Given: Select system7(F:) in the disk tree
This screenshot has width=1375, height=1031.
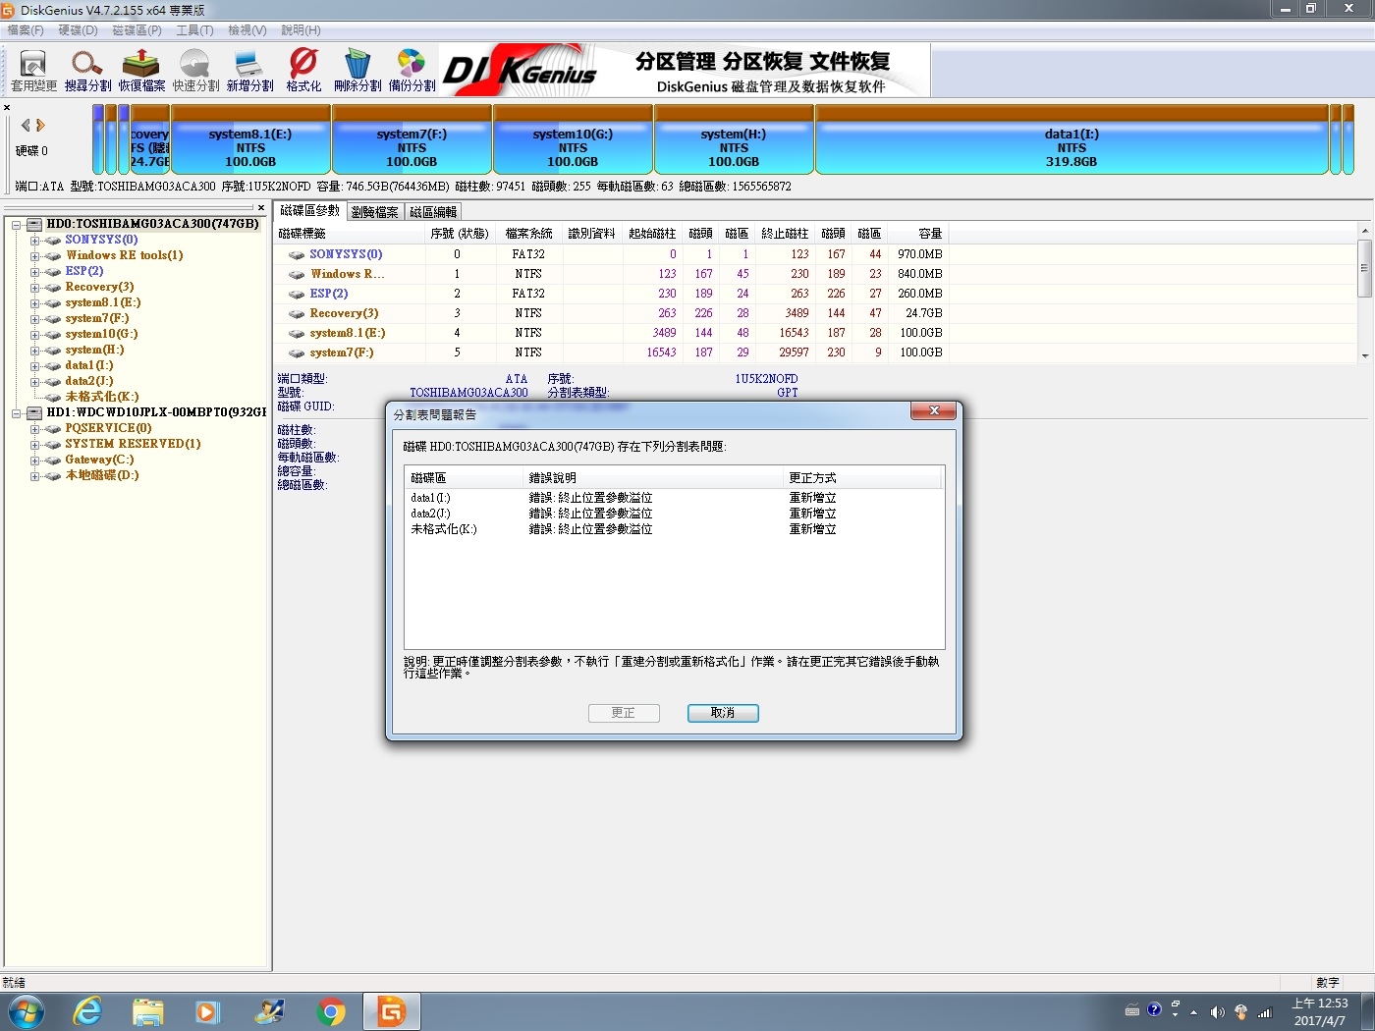Looking at the screenshot, I should (x=96, y=318).
